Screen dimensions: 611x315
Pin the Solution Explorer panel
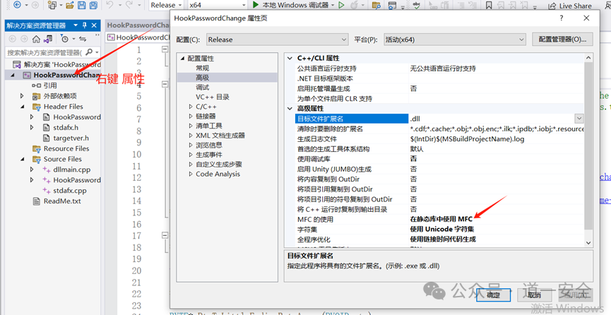(85, 25)
